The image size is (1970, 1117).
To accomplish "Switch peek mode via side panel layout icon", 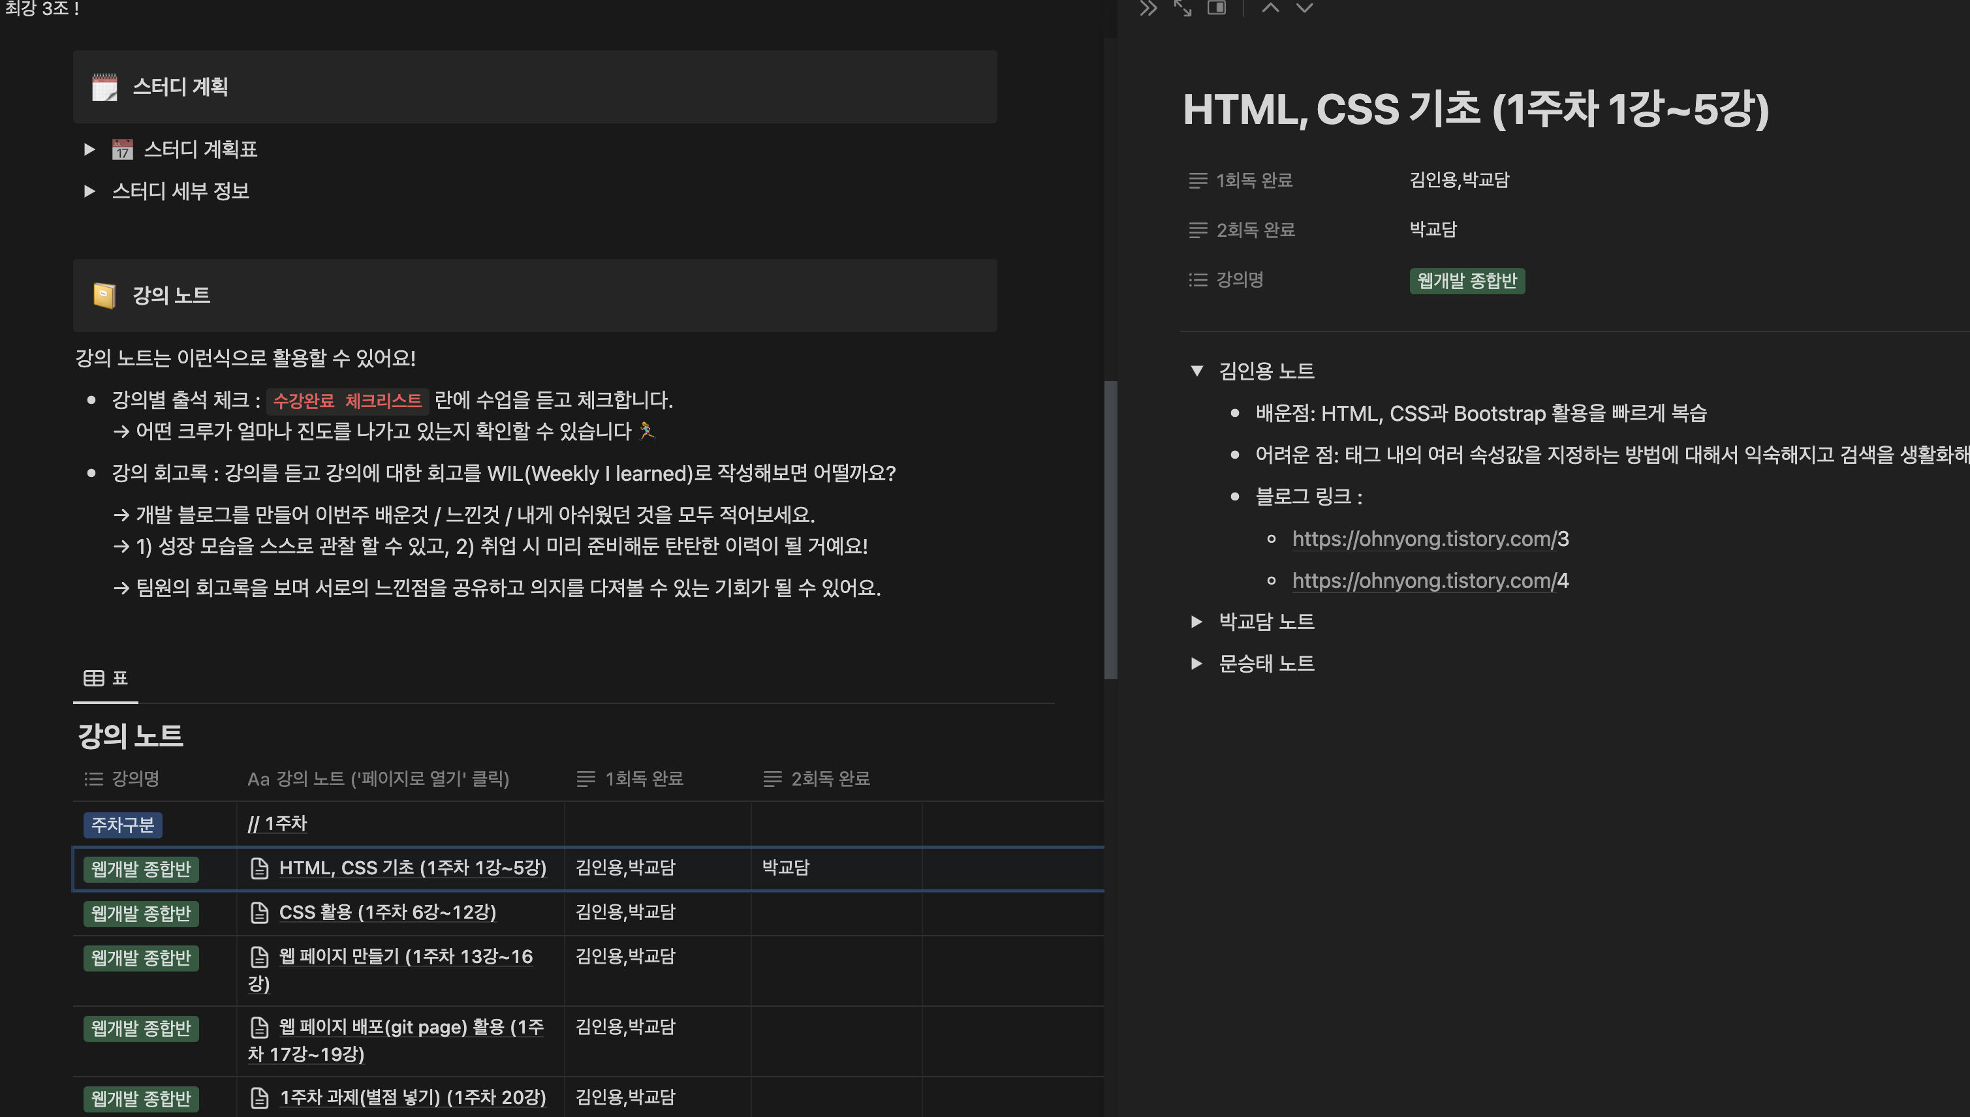I will coord(1216,8).
